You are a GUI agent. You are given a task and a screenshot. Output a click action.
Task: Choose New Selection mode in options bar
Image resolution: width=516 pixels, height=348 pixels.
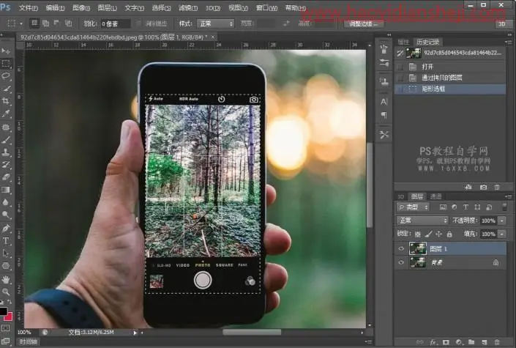pyautogui.click(x=34, y=23)
